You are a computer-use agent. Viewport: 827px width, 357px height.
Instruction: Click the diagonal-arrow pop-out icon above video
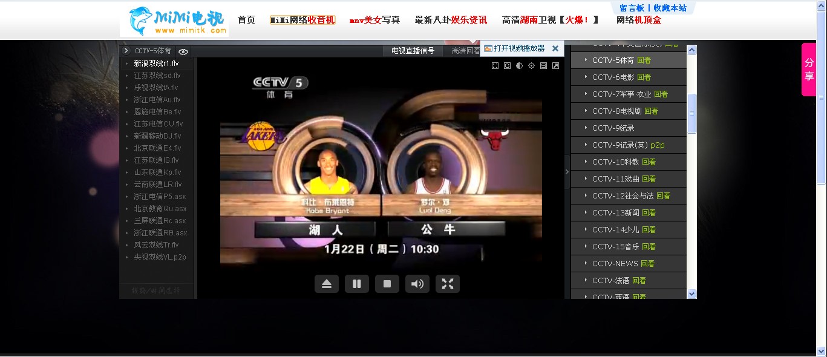tap(555, 65)
